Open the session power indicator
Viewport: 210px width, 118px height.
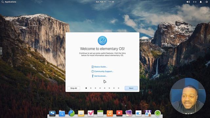point(207,2)
